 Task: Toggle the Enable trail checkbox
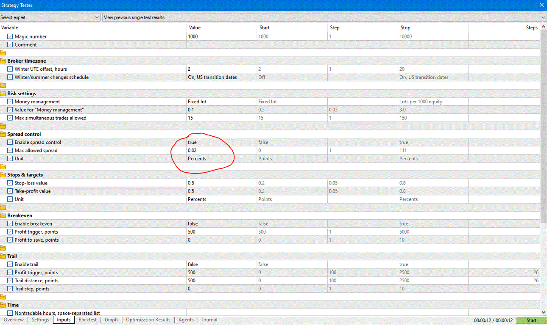pos(10,264)
